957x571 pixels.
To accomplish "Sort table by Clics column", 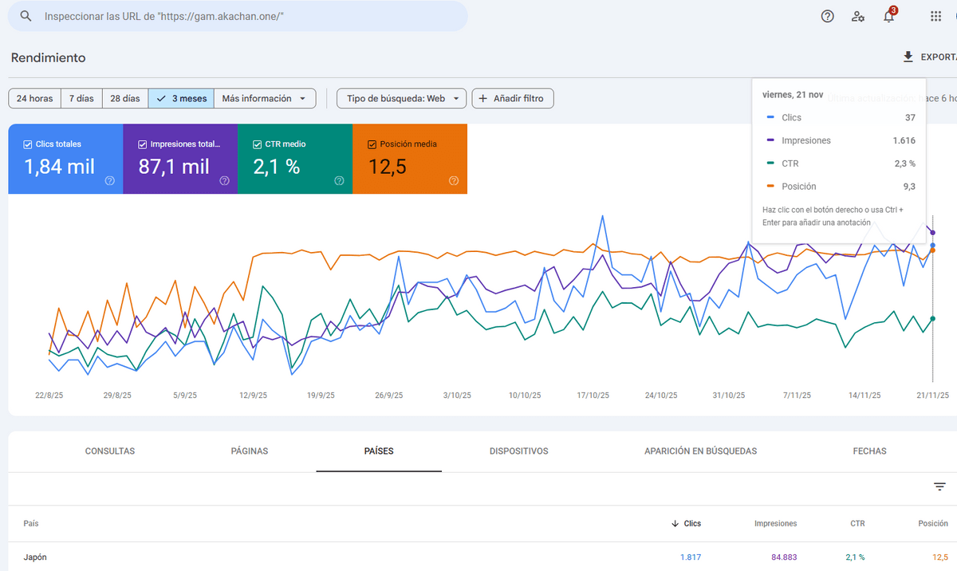I will click(x=691, y=523).
